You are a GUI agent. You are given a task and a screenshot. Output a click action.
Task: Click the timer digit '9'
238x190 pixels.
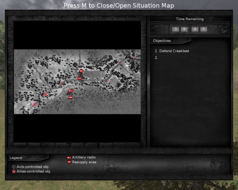click(184, 29)
